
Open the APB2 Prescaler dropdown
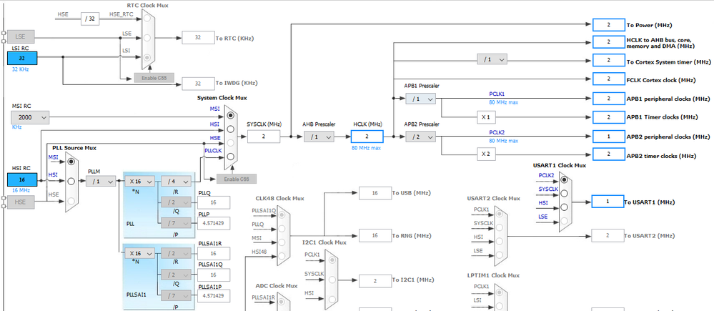(x=421, y=137)
